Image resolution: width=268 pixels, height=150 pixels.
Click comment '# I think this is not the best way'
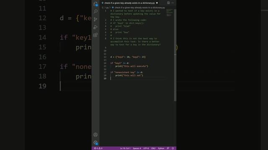coord(134,38)
